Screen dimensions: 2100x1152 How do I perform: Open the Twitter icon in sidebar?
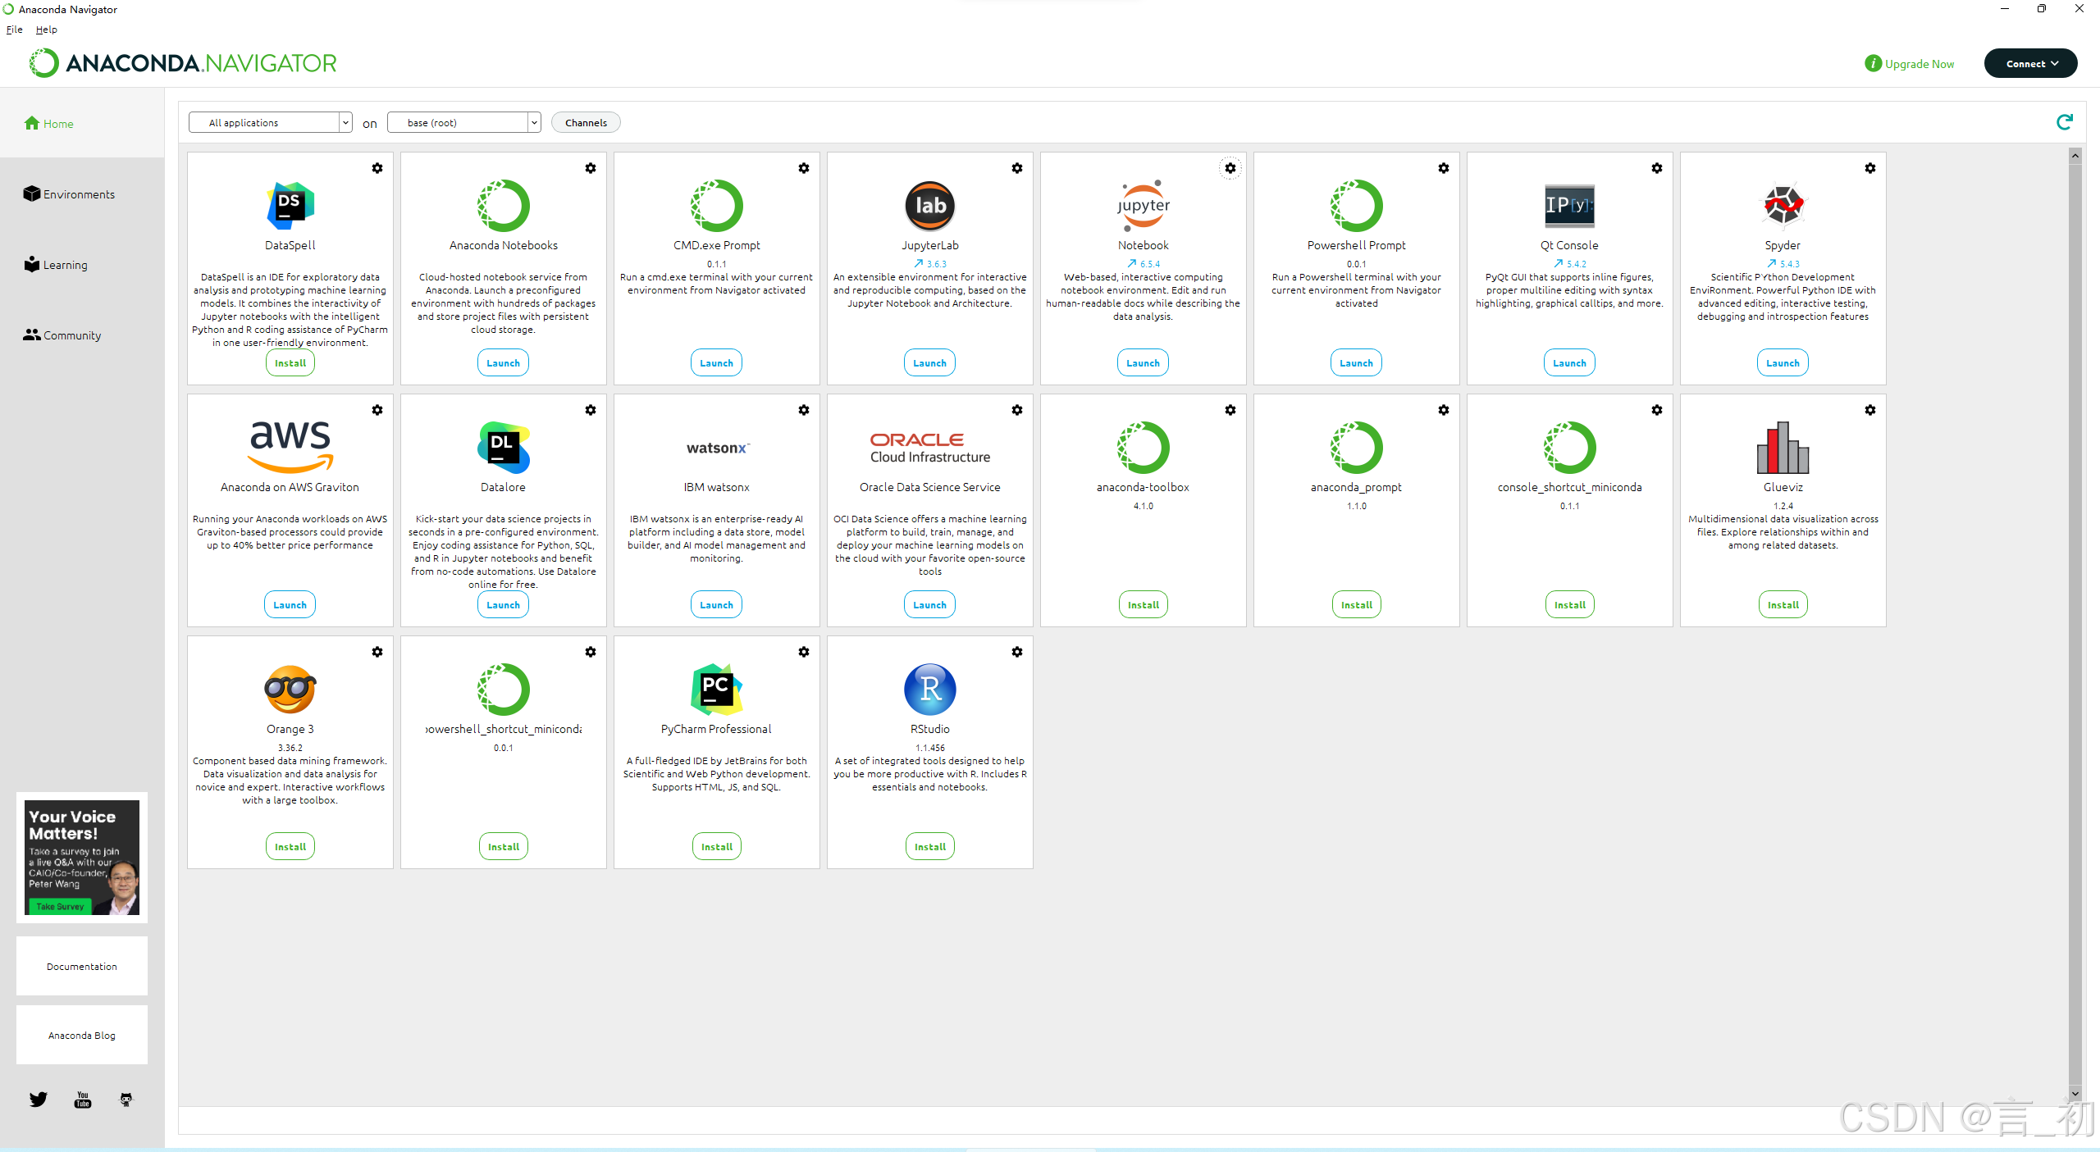point(39,1100)
